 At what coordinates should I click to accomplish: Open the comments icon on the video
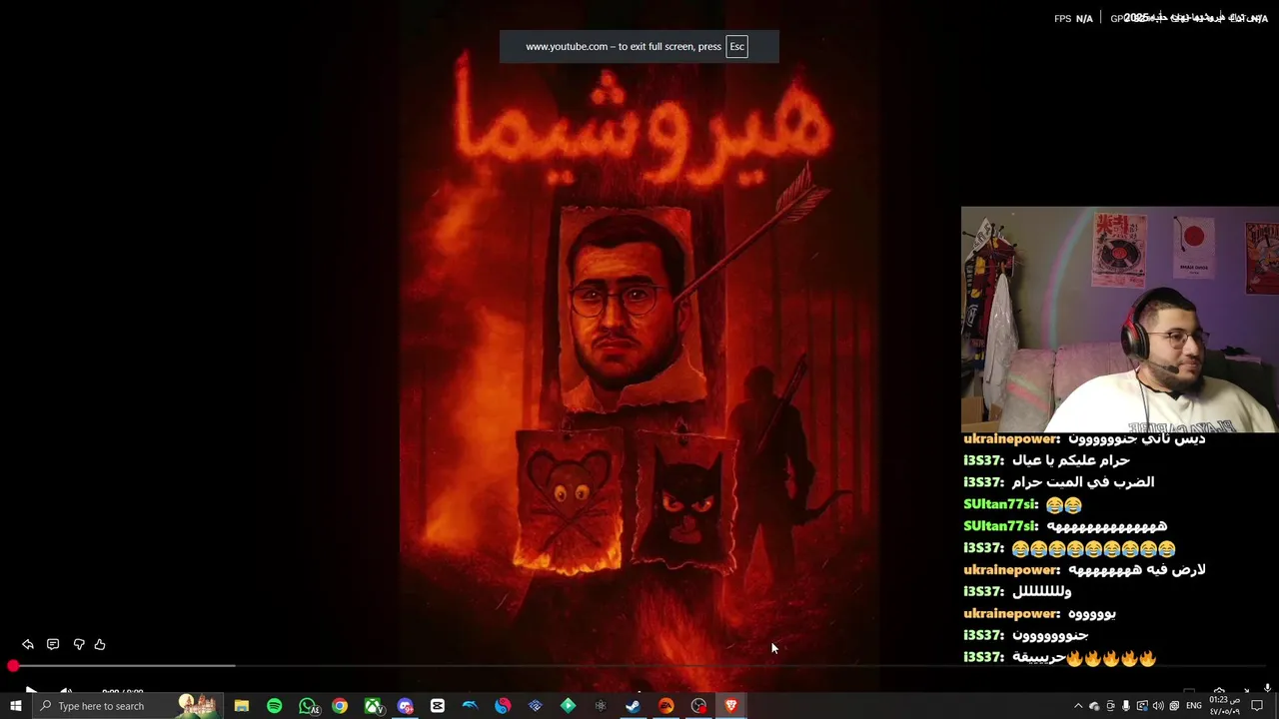point(53,644)
